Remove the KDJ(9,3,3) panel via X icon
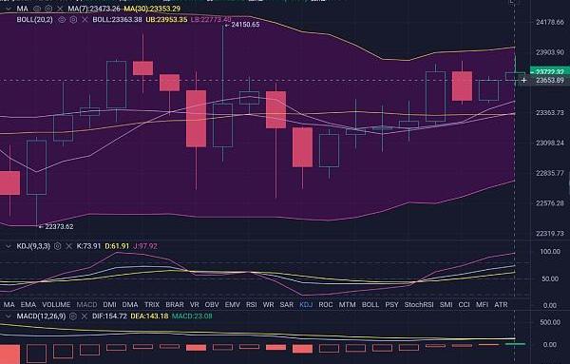 tap(68, 246)
